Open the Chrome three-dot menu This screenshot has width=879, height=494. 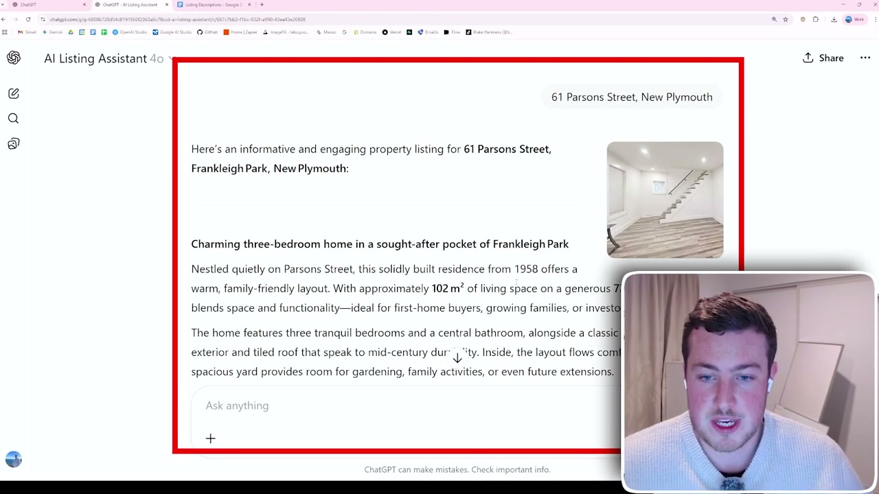(x=876, y=19)
